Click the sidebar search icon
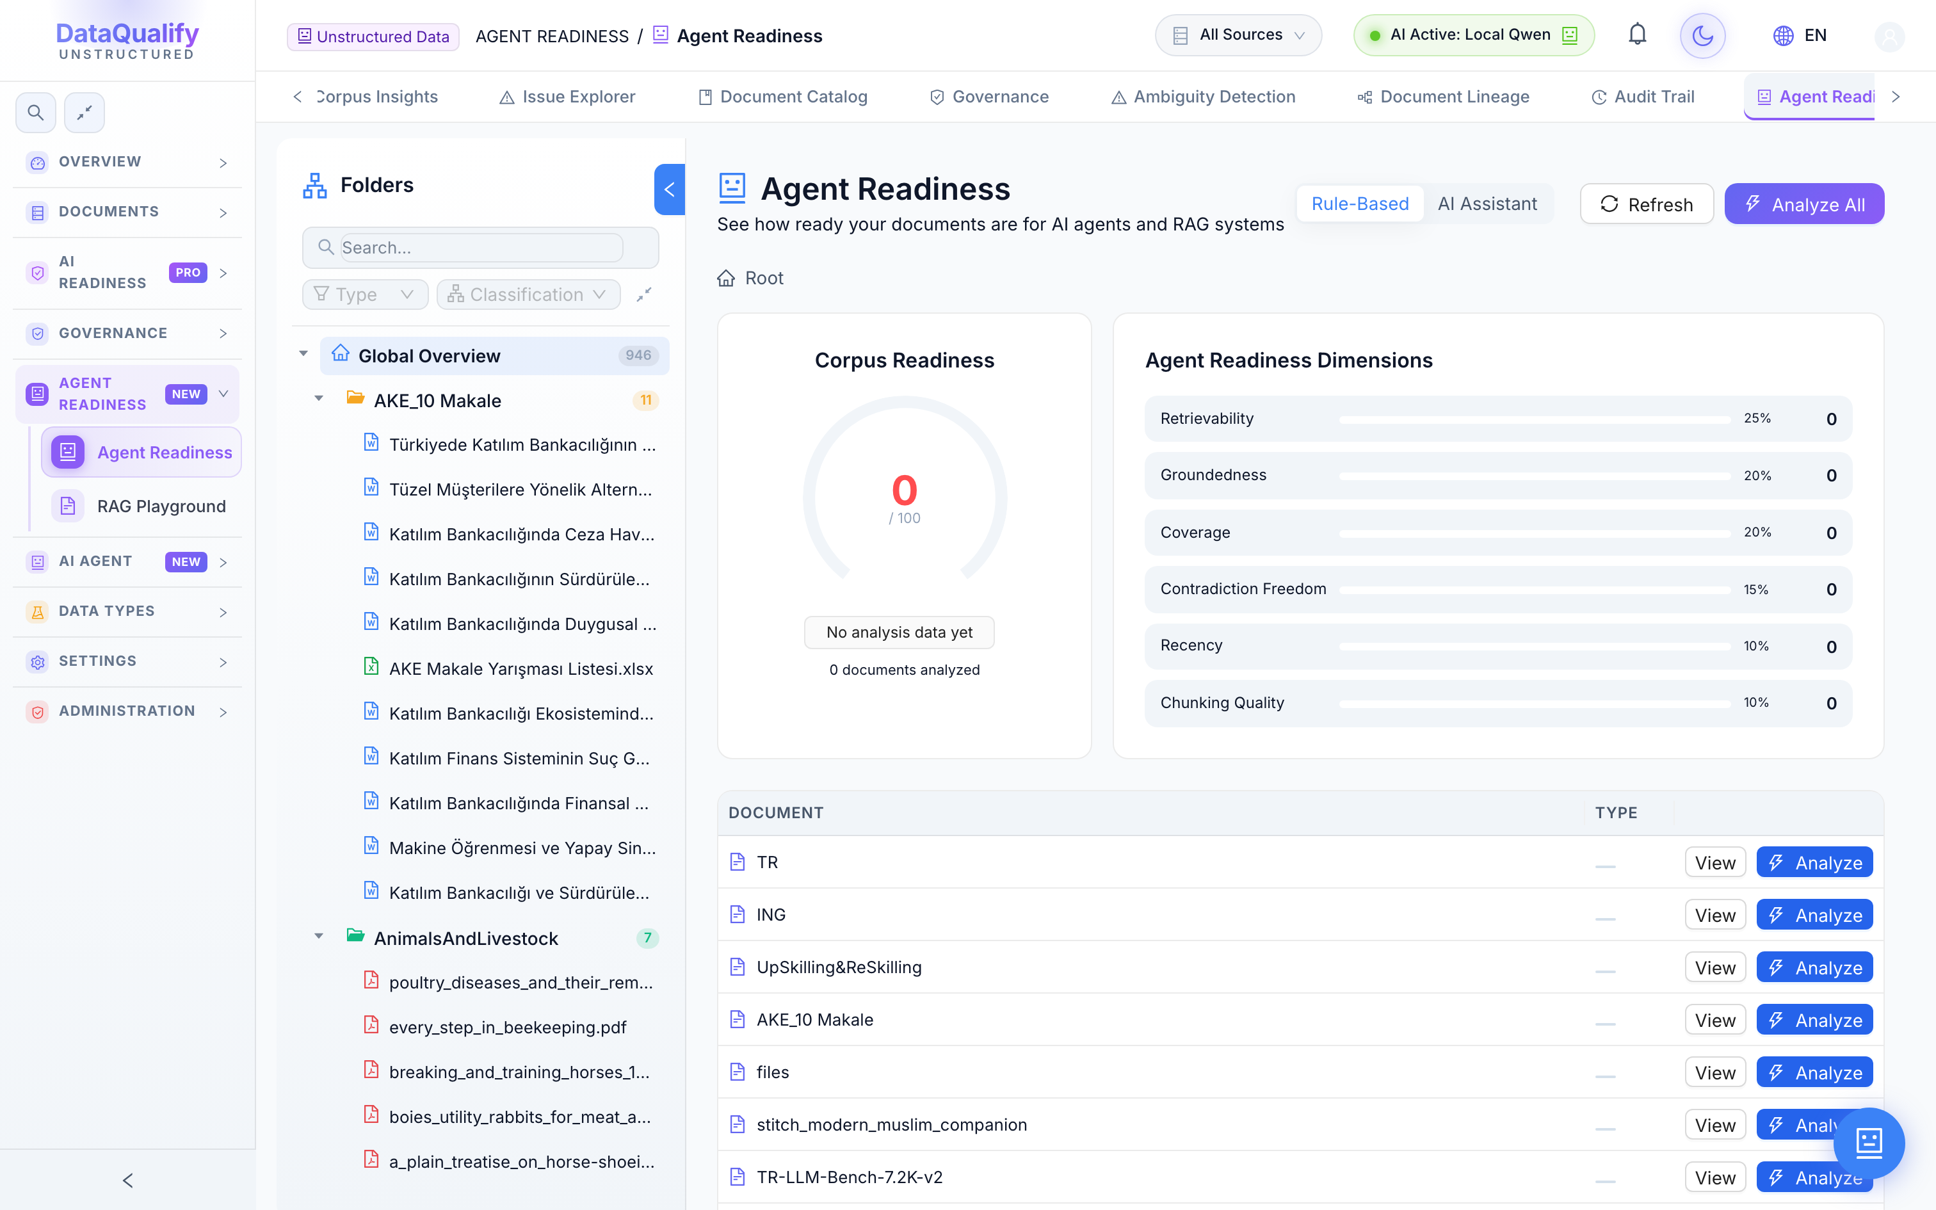The image size is (1936, 1210). [35, 113]
